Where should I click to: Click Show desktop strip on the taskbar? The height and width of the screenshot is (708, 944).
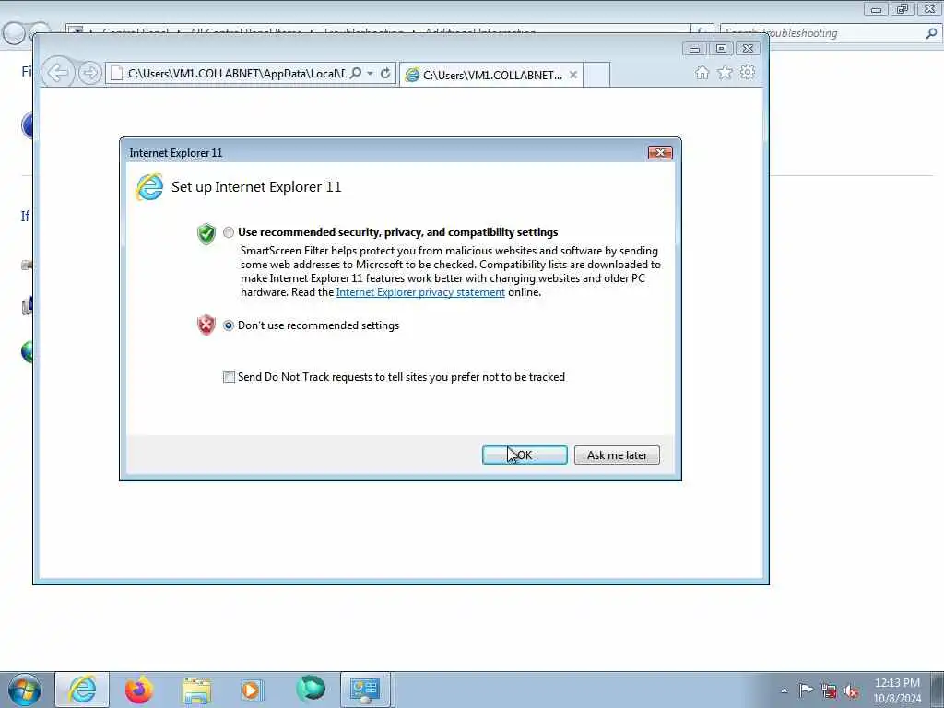938,690
